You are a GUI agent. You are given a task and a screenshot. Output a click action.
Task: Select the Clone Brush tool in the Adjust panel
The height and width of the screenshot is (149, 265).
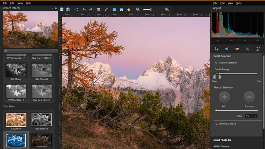pos(258,49)
